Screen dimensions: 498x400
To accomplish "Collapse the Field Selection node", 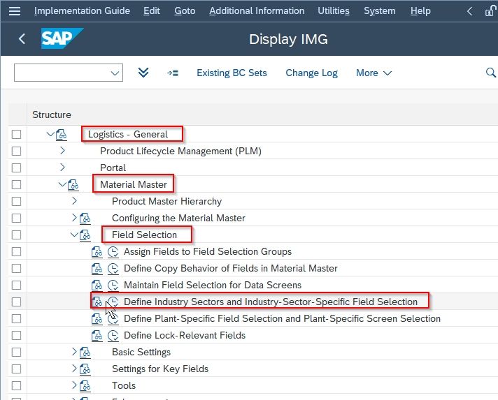I will (74, 235).
